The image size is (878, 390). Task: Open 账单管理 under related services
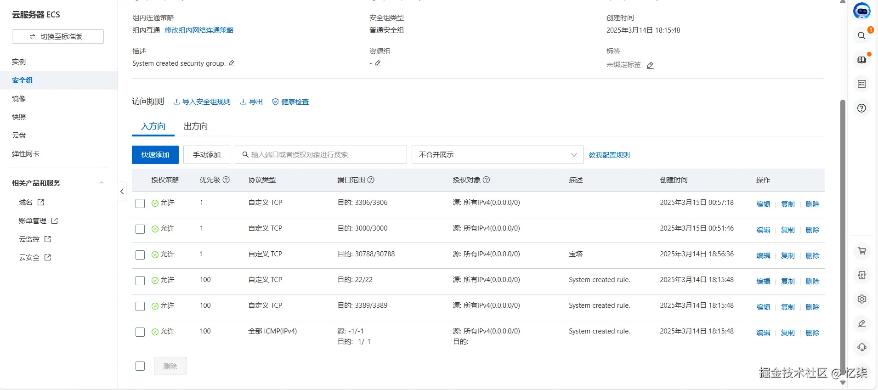click(x=33, y=220)
